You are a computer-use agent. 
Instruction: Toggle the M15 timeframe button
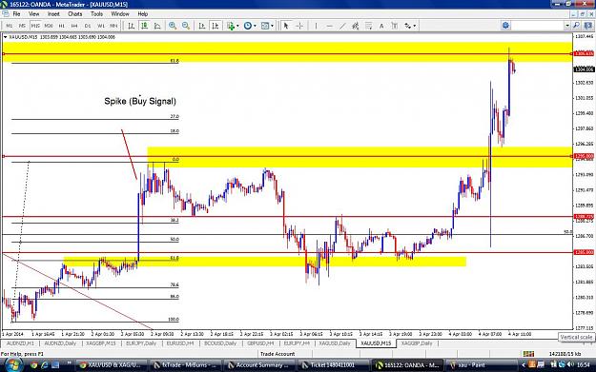pyautogui.click(x=35, y=26)
